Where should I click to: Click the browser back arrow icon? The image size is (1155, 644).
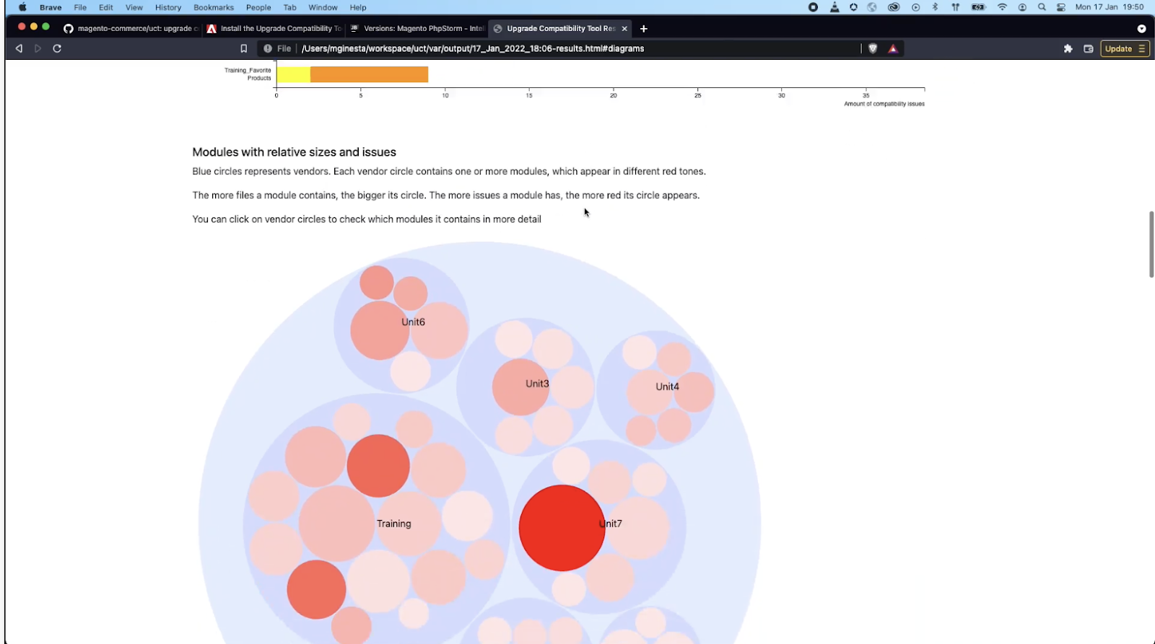19,48
